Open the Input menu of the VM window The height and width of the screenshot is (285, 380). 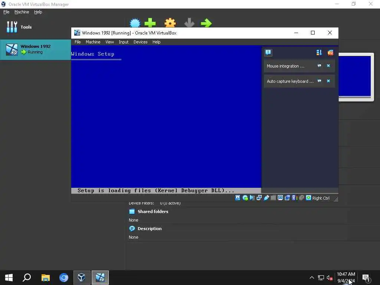pos(124,42)
